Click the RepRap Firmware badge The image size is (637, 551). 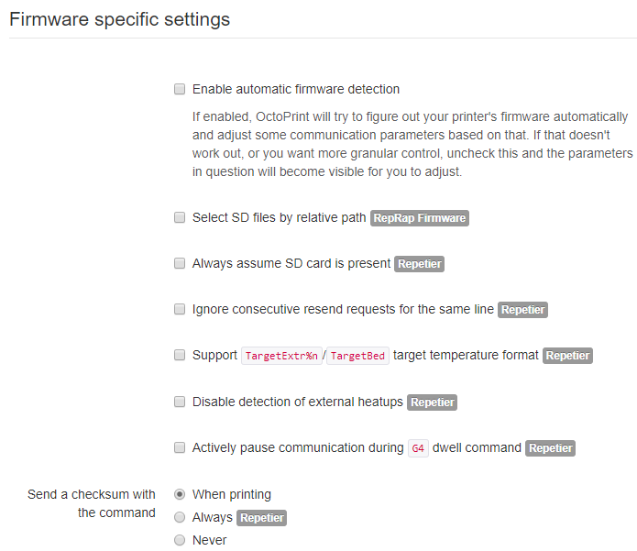pos(420,218)
